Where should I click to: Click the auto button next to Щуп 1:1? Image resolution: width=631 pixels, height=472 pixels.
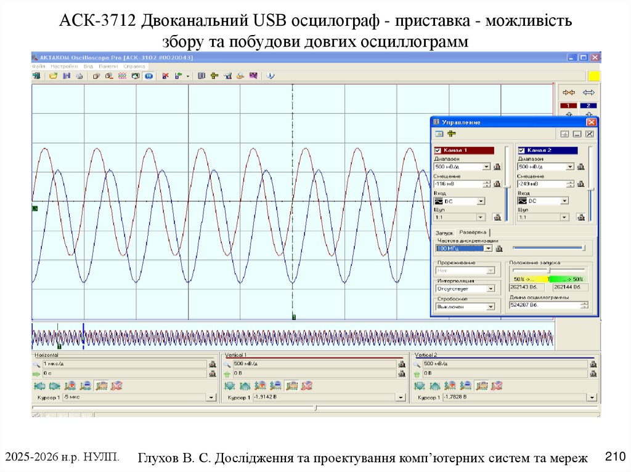click(x=499, y=218)
